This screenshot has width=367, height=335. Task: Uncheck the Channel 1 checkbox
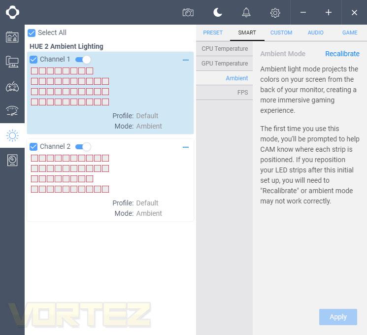point(33,60)
